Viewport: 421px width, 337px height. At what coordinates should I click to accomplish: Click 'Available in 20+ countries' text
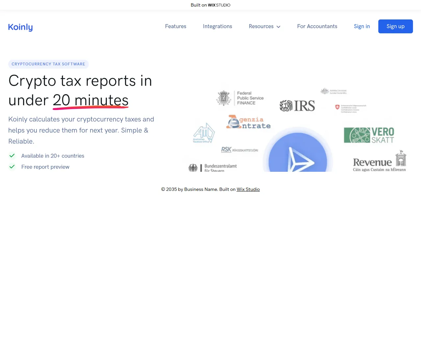[53, 156]
